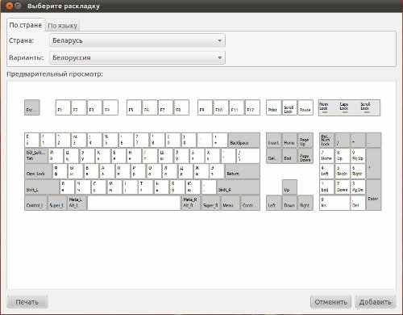
Task: Click the "Предварительный просмотр:" label
Action: pos(55,74)
